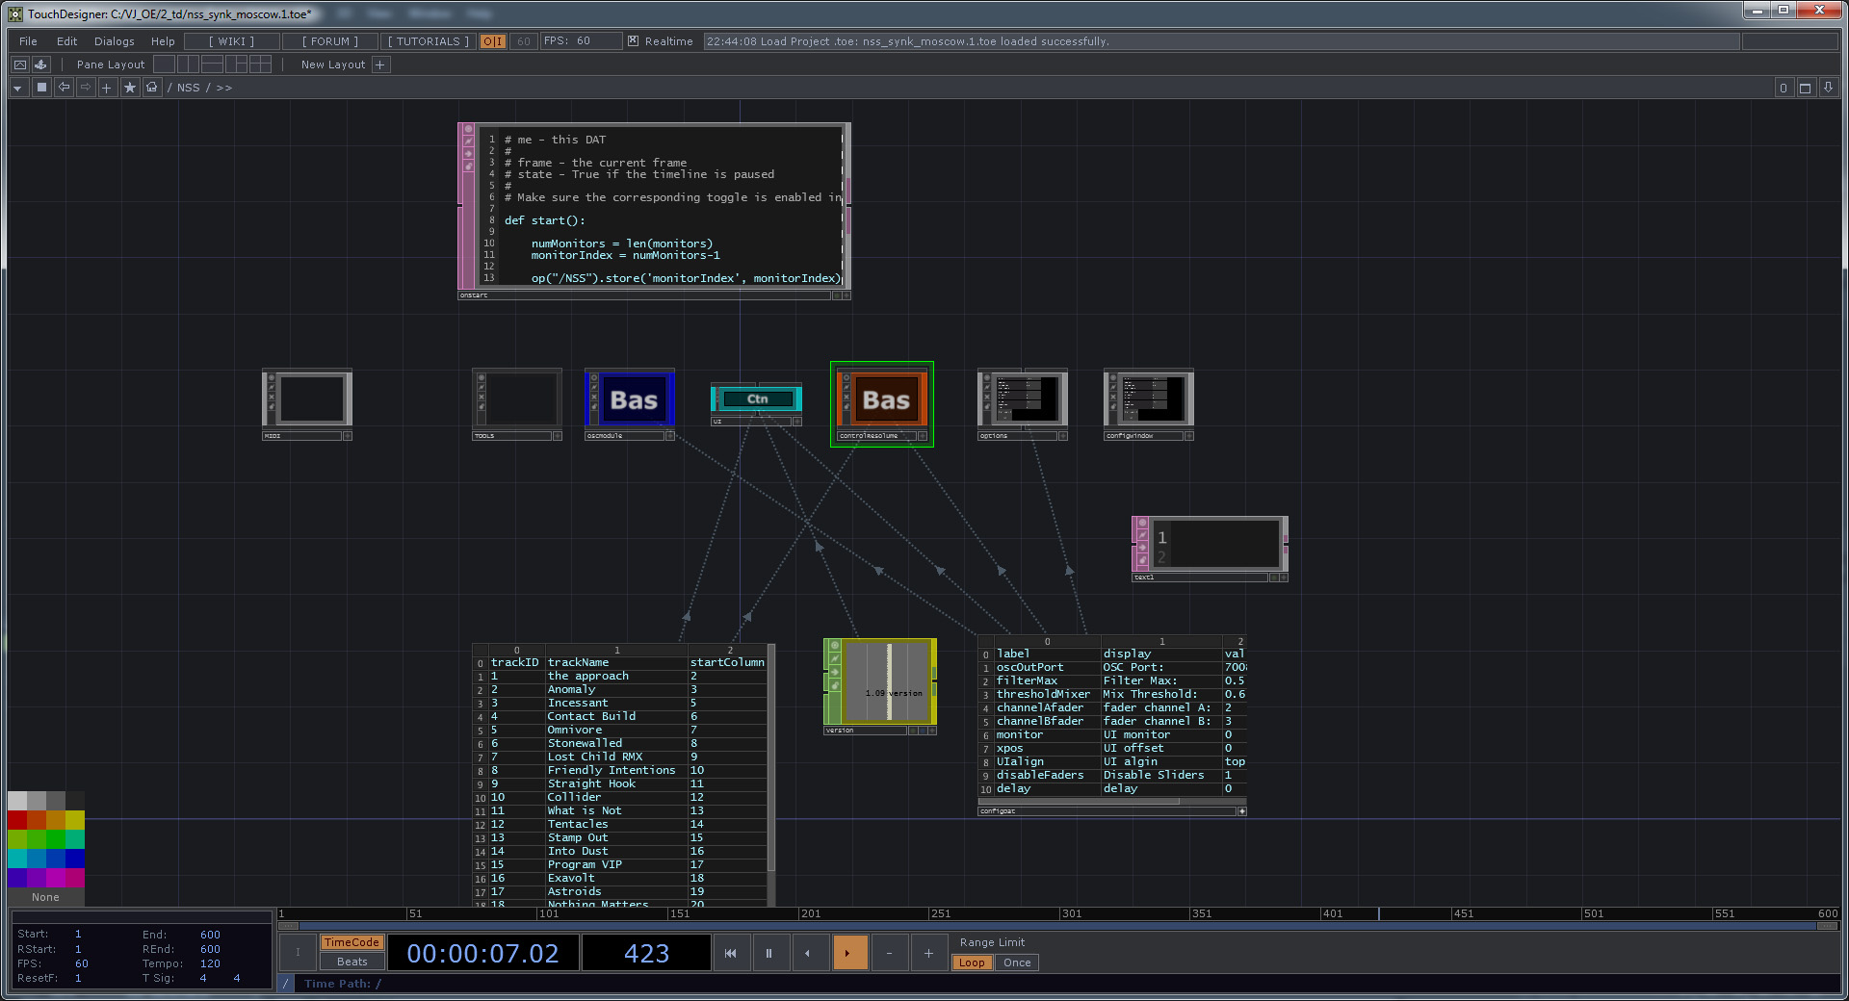Open the Dialogs menu
The image size is (1849, 1001).
pyautogui.click(x=114, y=41)
